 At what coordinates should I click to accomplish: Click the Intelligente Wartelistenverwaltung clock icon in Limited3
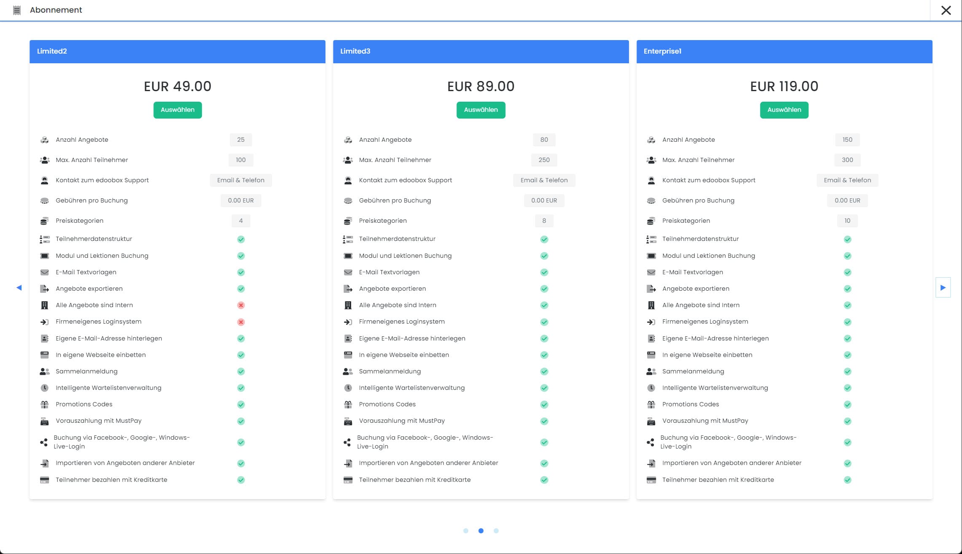coord(348,388)
